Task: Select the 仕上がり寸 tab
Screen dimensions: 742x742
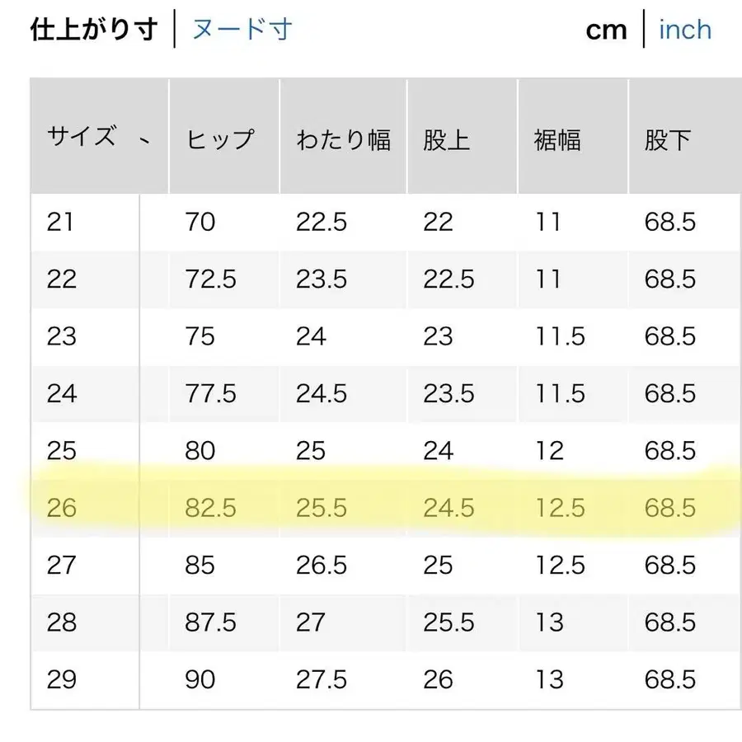Action: [x=93, y=29]
